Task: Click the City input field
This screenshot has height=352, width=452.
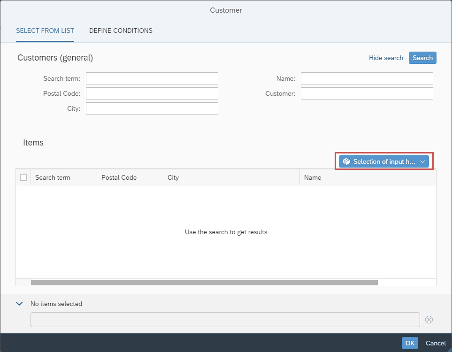Action: (x=152, y=108)
